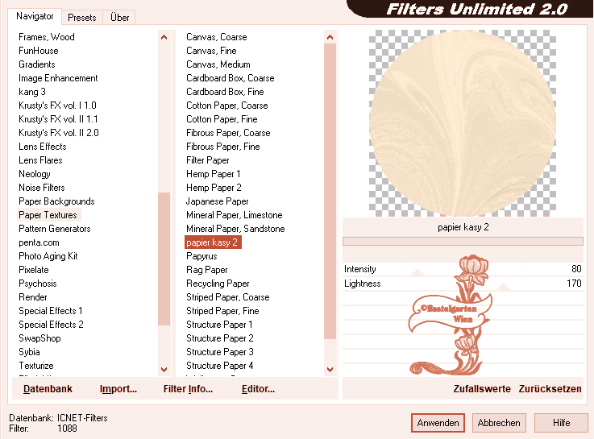Click the filter list scroll-up arrow

pyautogui.click(x=330, y=37)
